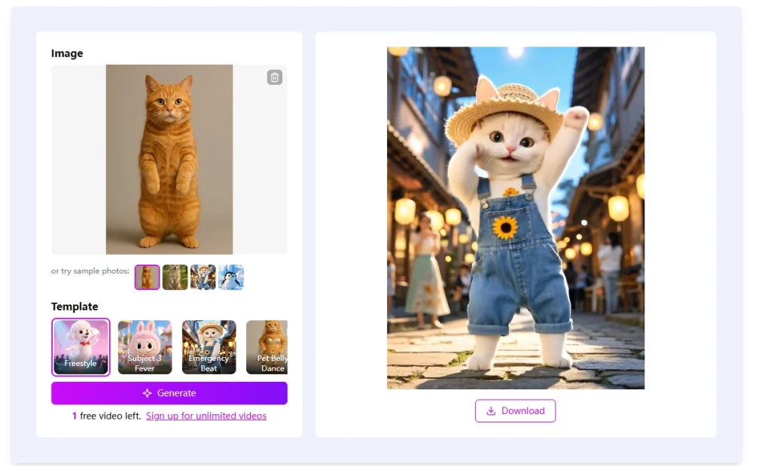Click the Image section heading

click(67, 53)
